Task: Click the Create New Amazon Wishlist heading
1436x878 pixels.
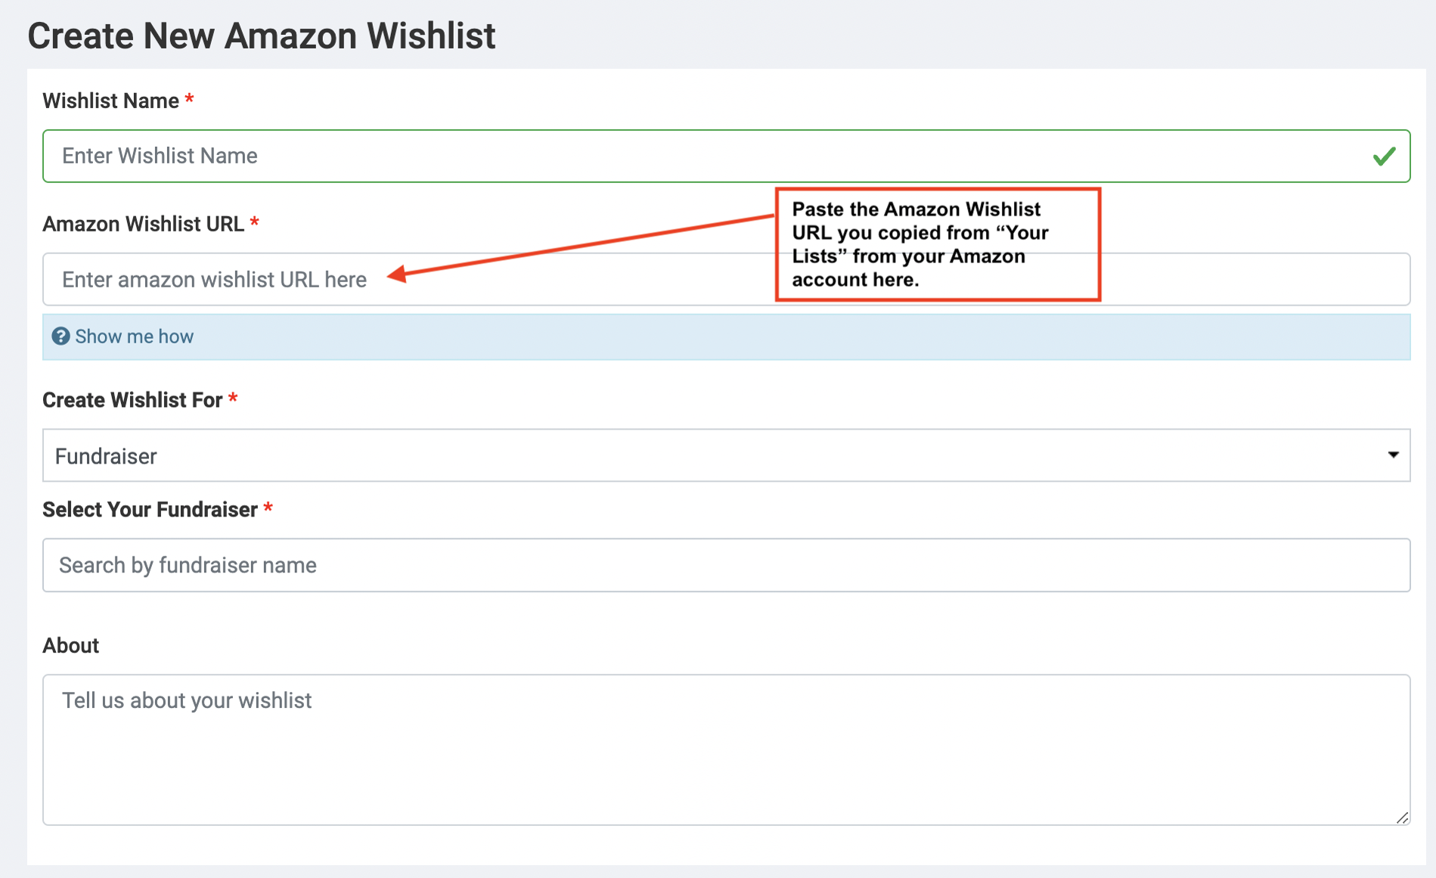Action: coord(262,36)
